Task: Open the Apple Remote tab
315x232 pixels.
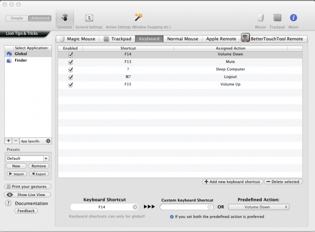Action: pos(221,39)
